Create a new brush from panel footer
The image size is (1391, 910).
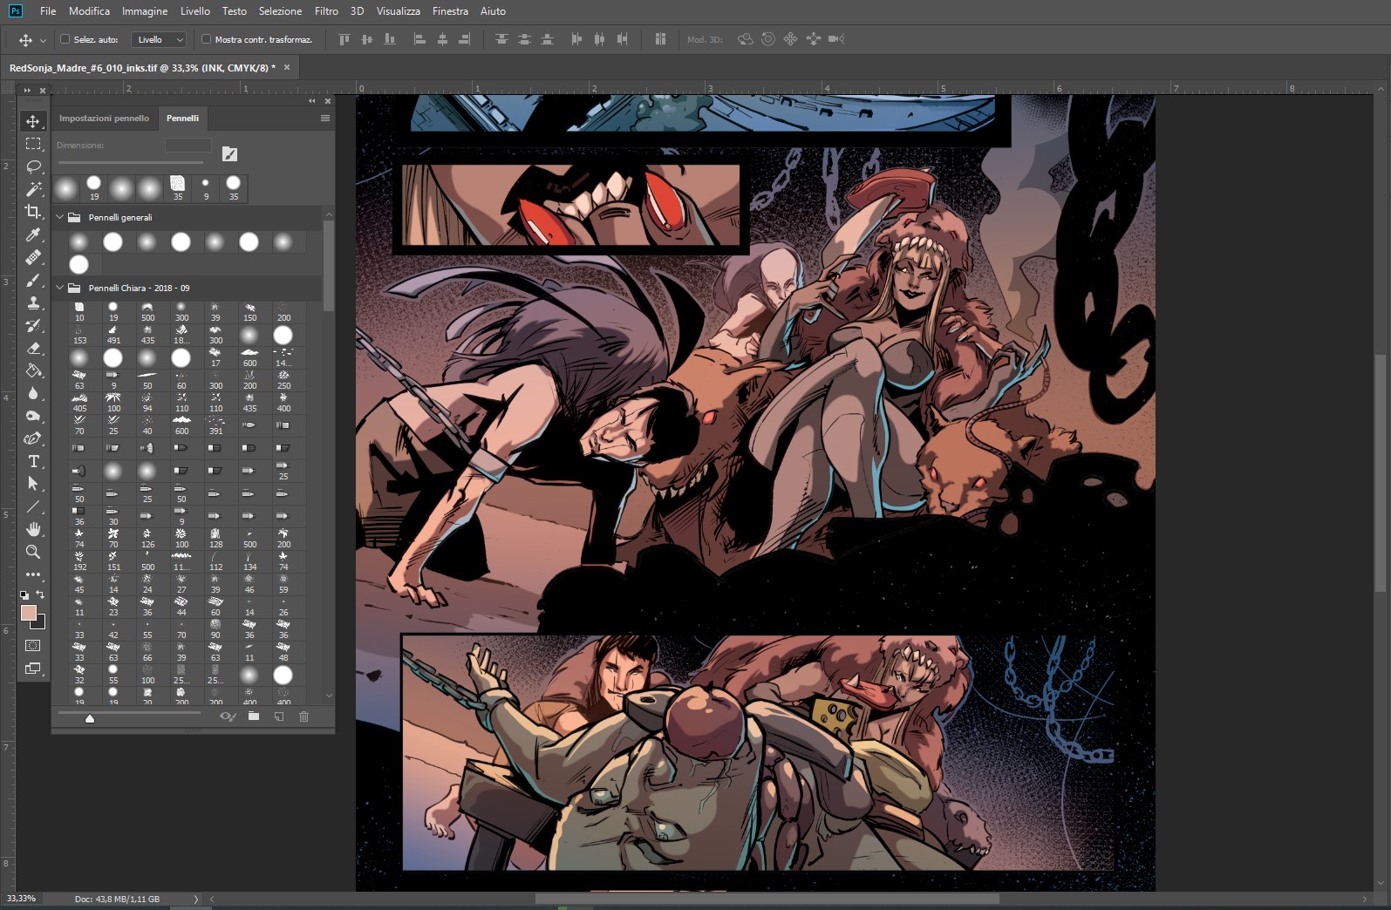(279, 716)
